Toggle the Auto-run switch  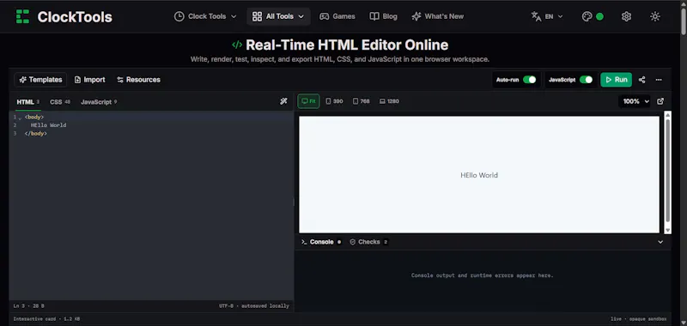[x=529, y=80]
